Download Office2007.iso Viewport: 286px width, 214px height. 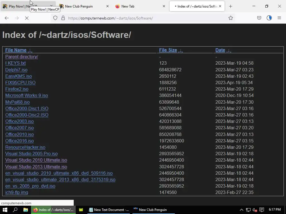pyautogui.click(x=20, y=128)
